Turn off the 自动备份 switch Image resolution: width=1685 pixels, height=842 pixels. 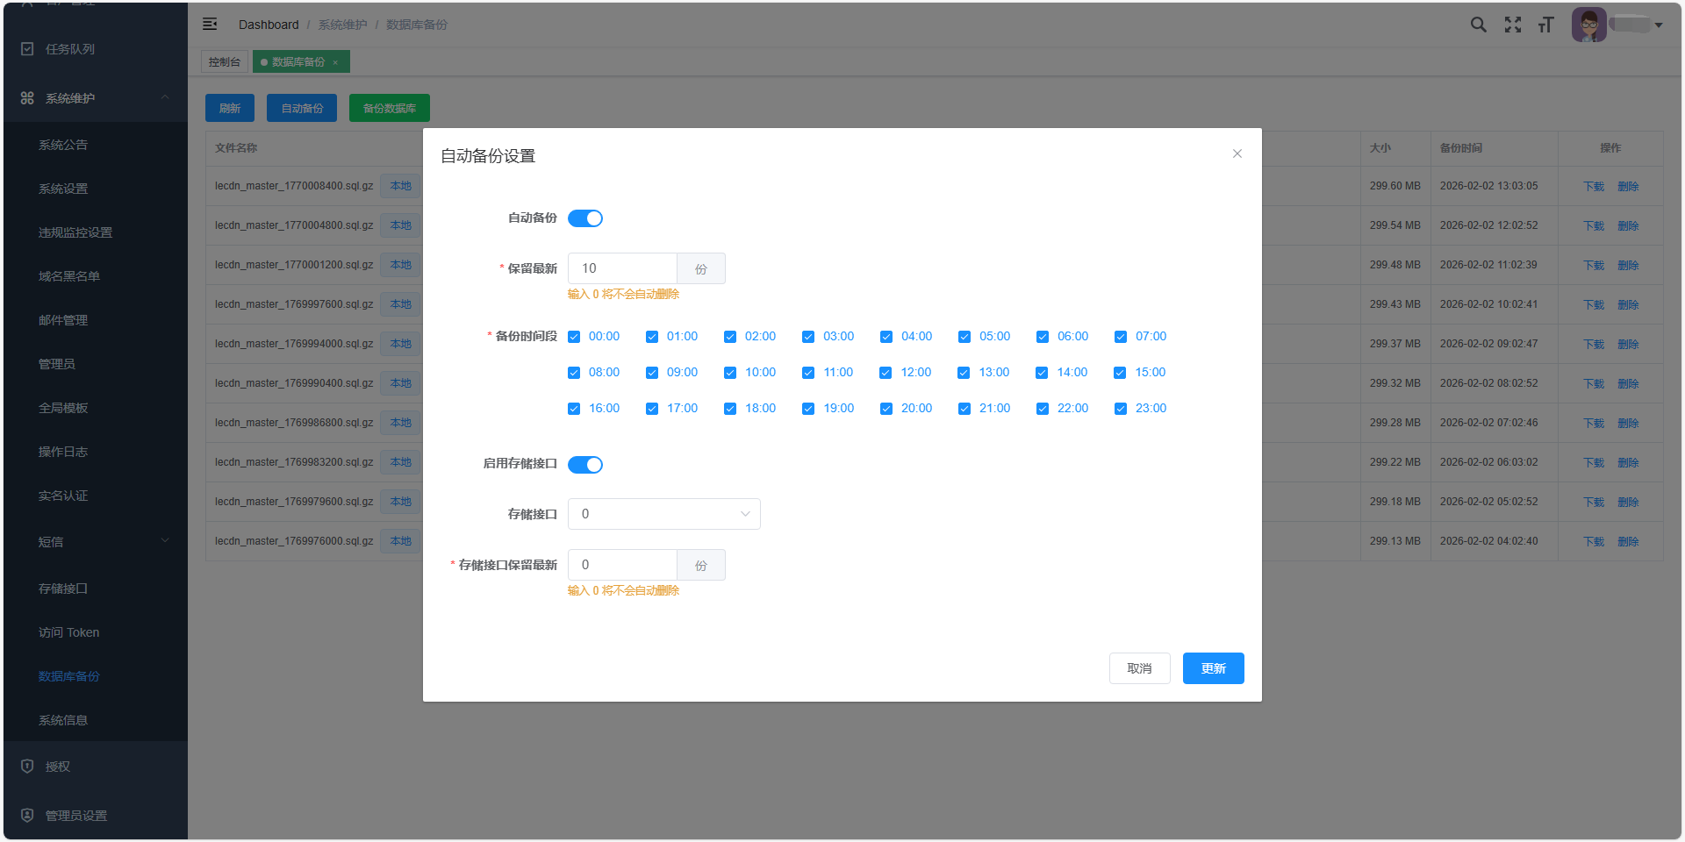pos(585,218)
